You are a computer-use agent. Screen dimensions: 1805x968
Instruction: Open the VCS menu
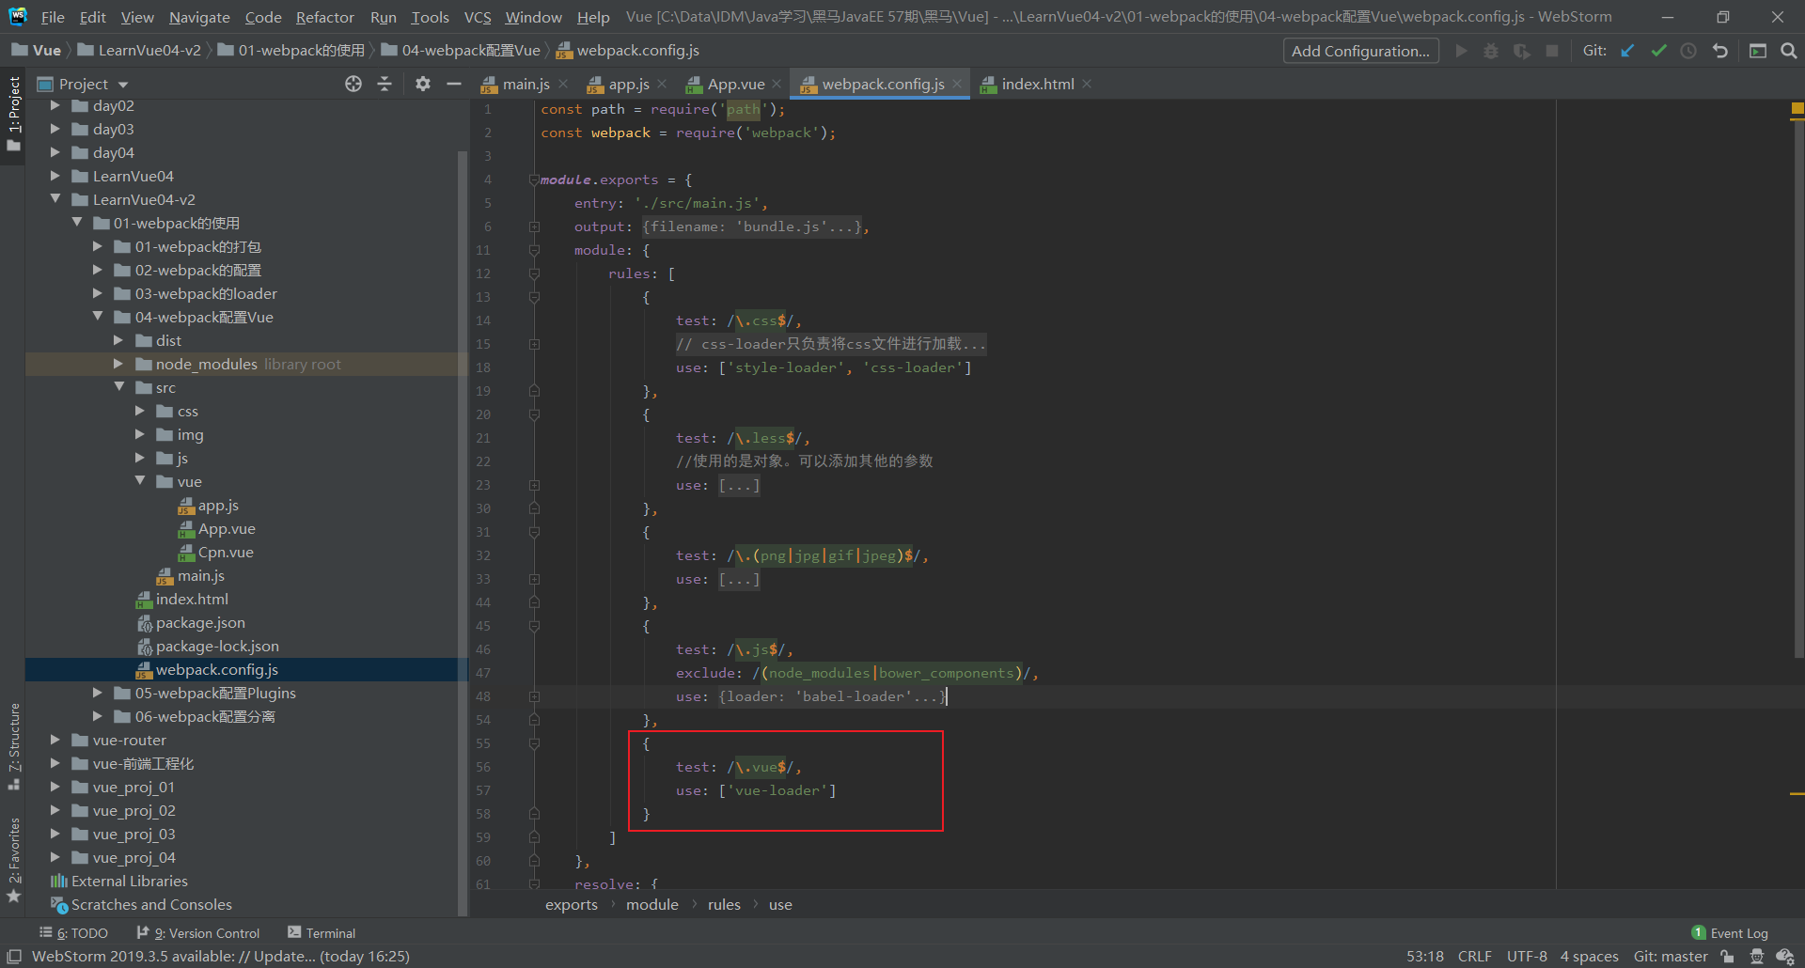pyautogui.click(x=478, y=17)
